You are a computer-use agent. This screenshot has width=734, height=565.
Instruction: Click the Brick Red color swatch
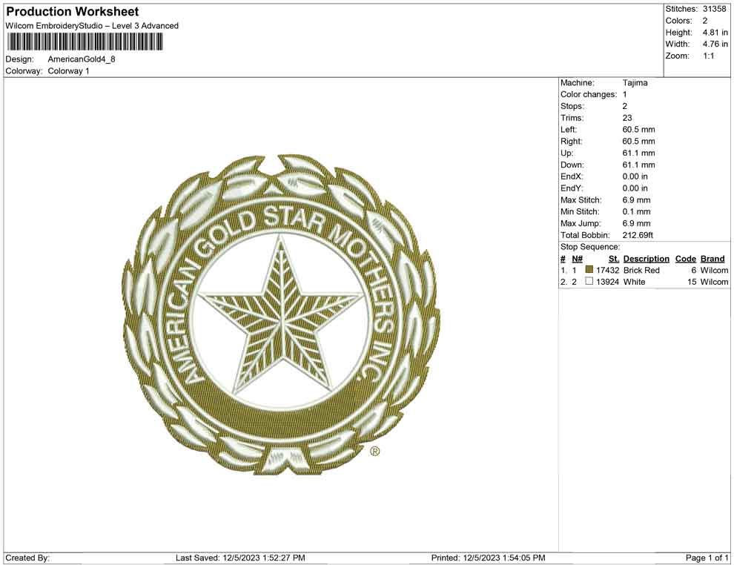coord(589,270)
